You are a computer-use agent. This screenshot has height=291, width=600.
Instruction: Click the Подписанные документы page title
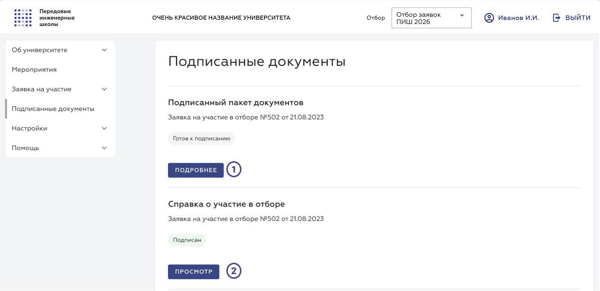pos(257,62)
